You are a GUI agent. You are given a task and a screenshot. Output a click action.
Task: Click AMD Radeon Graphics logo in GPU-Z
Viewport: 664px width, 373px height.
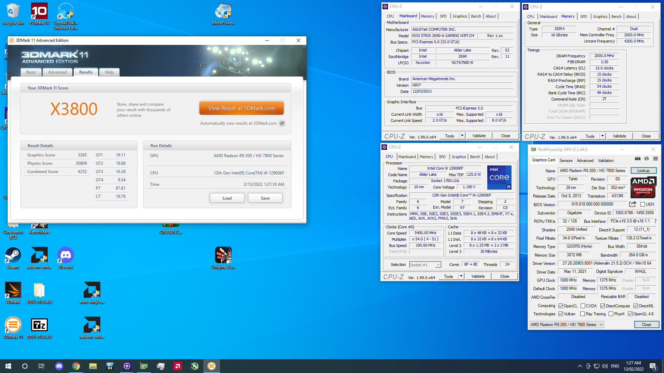pyautogui.click(x=643, y=187)
